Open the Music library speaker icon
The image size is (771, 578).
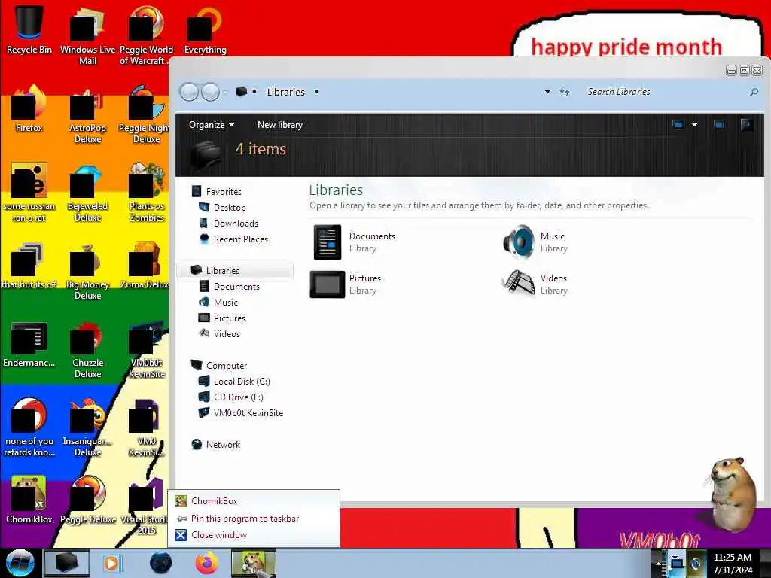[519, 242]
